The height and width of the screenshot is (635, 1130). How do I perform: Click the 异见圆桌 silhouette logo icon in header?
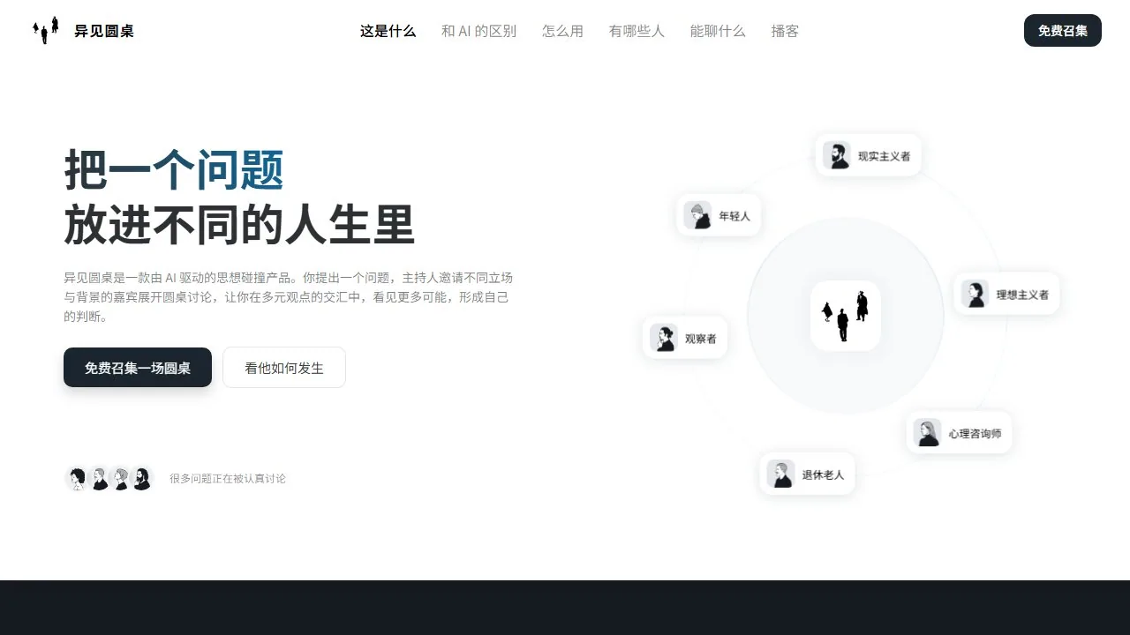pyautogui.click(x=46, y=30)
